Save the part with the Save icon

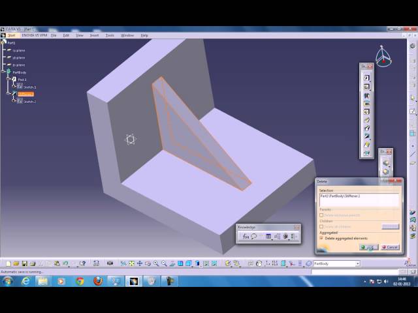coord(25,263)
